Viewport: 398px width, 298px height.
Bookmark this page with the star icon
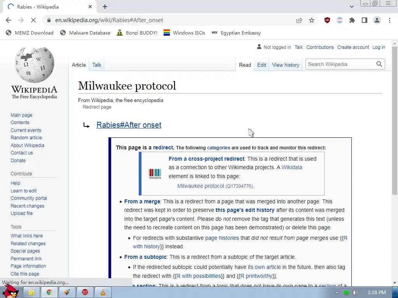pos(312,20)
